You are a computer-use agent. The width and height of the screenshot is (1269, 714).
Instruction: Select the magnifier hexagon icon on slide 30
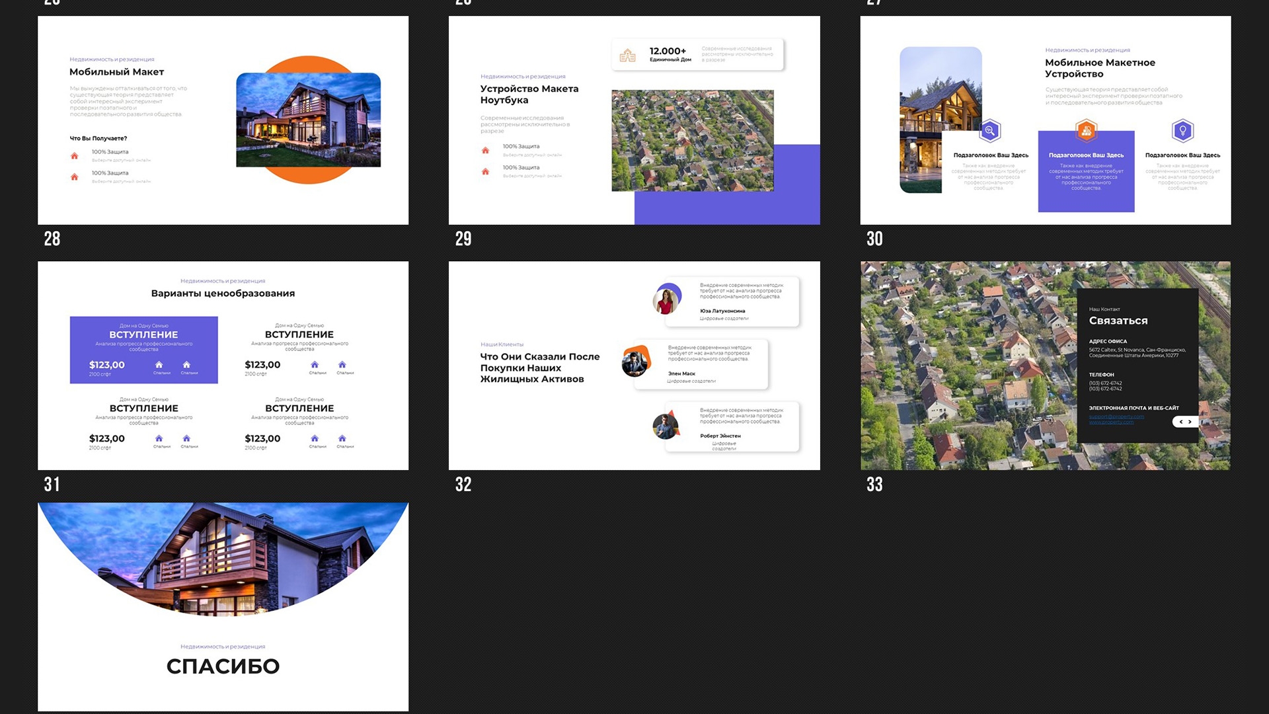click(989, 130)
